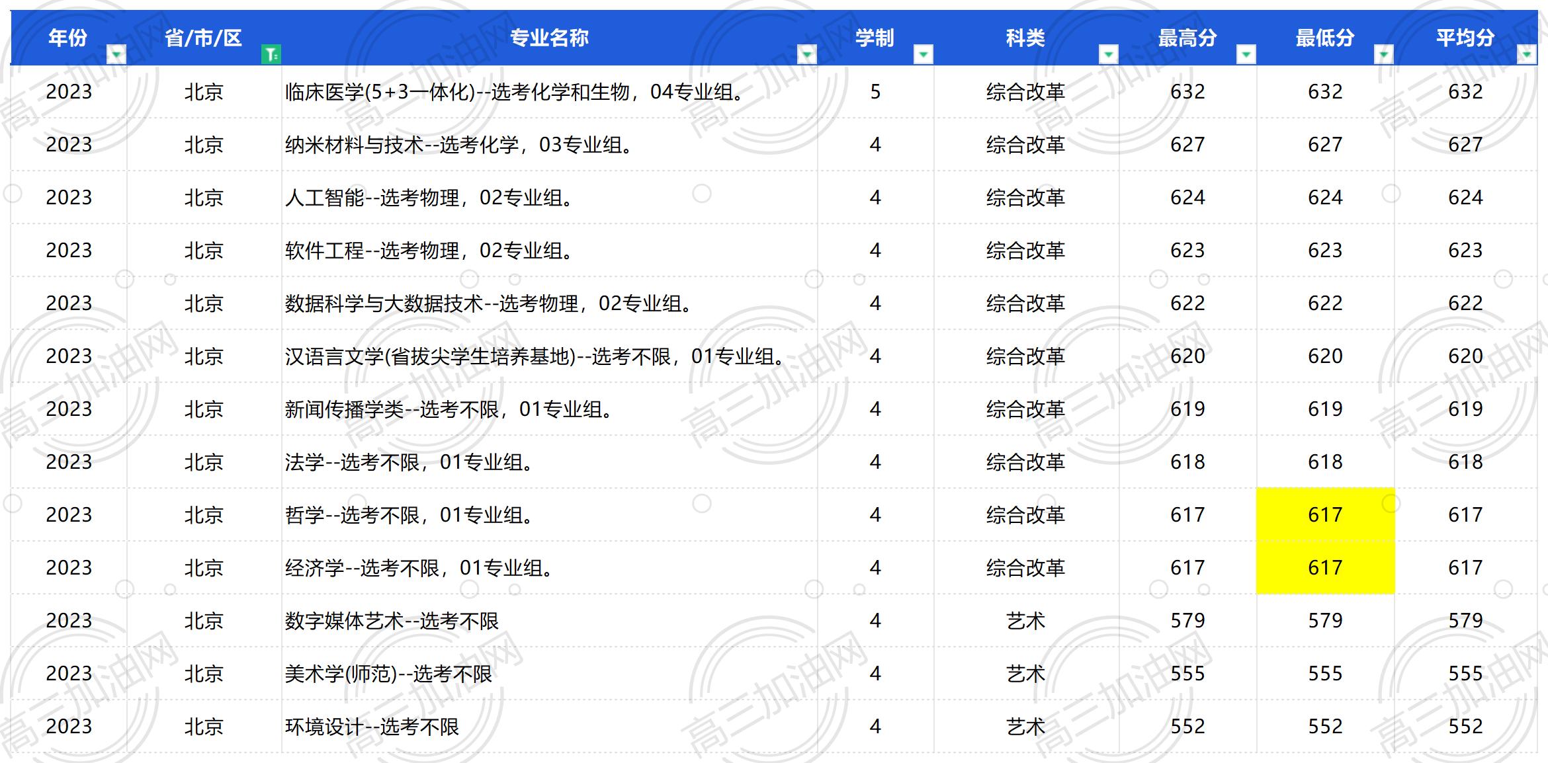This screenshot has height=763, width=1548.
Task: Select 艺术 category in the 美术学 row
Action: click(x=1027, y=674)
